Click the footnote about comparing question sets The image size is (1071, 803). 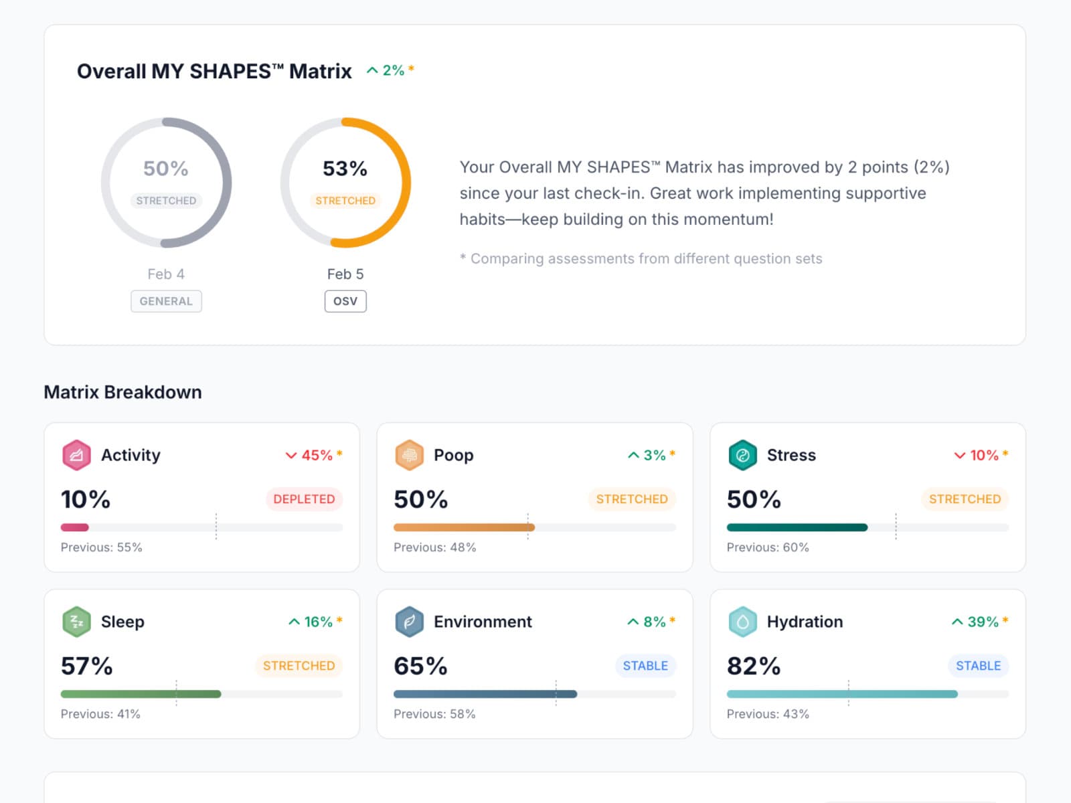point(641,258)
